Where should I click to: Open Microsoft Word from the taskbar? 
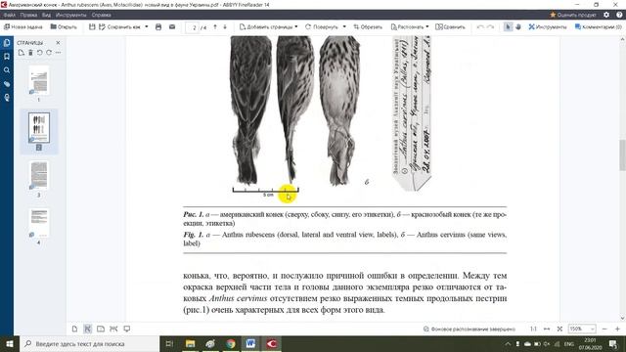tap(250, 343)
